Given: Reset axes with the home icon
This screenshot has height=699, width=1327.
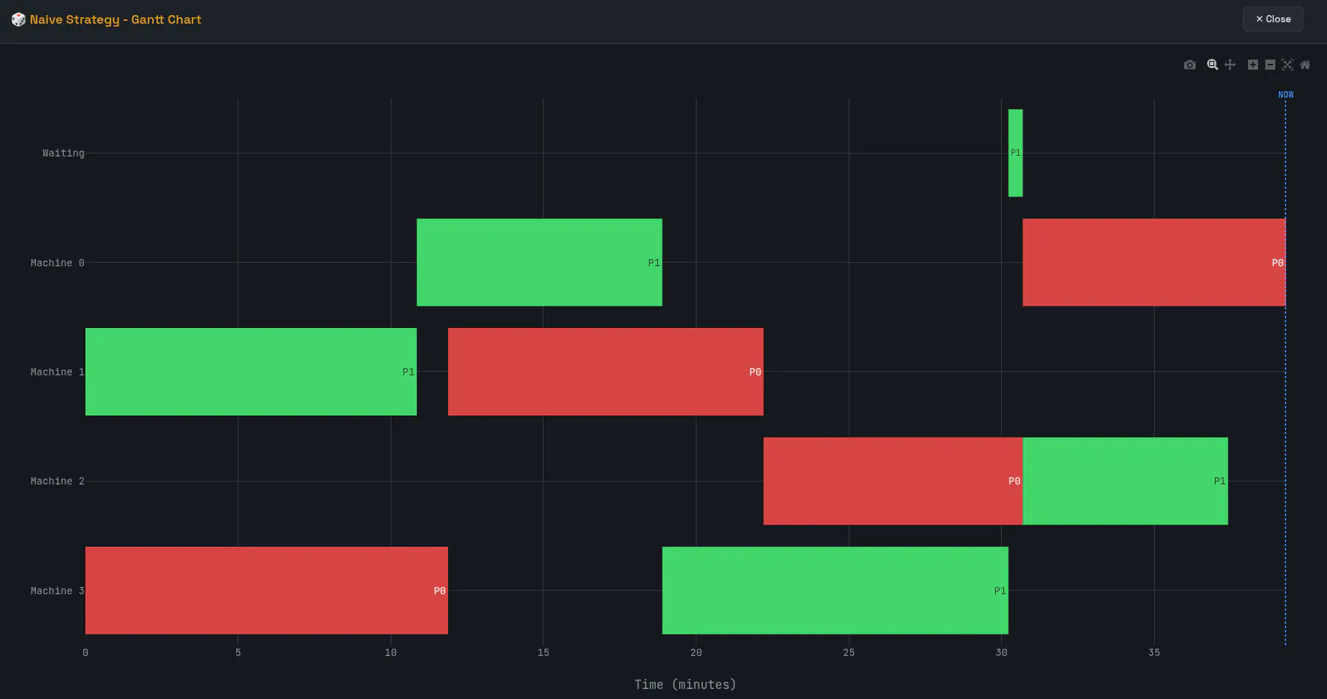Looking at the screenshot, I should pyautogui.click(x=1305, y=65).
